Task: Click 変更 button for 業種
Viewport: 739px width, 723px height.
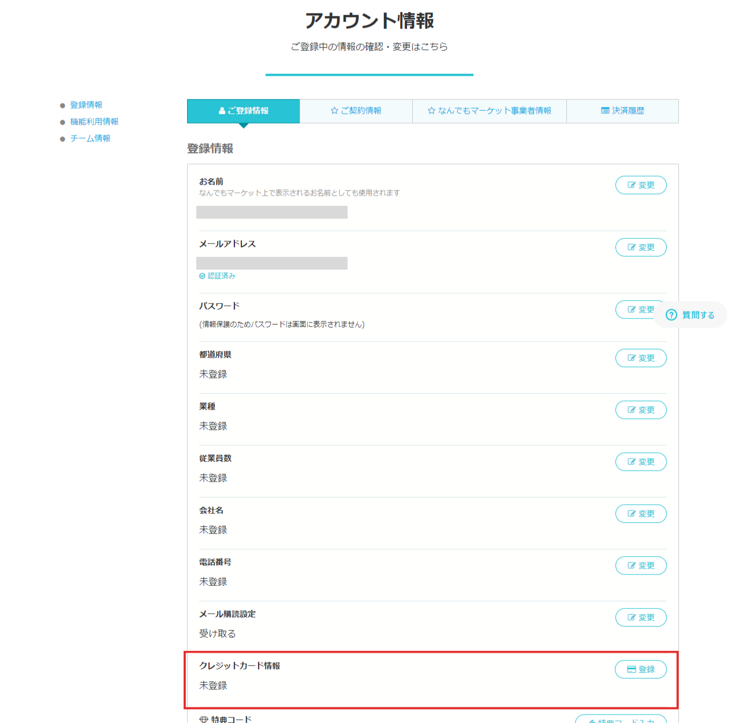Action: click(641, 410)
